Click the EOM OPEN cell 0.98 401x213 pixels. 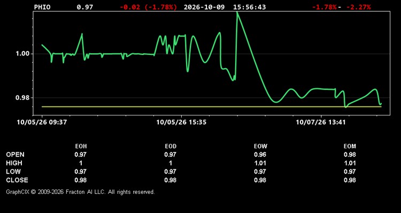pyautogui.click(x=350, y=154)
